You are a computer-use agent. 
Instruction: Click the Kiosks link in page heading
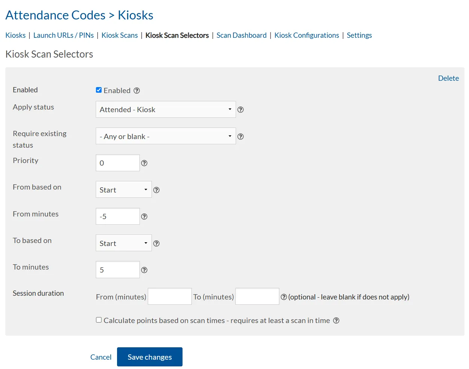click(x=135, y=15)
